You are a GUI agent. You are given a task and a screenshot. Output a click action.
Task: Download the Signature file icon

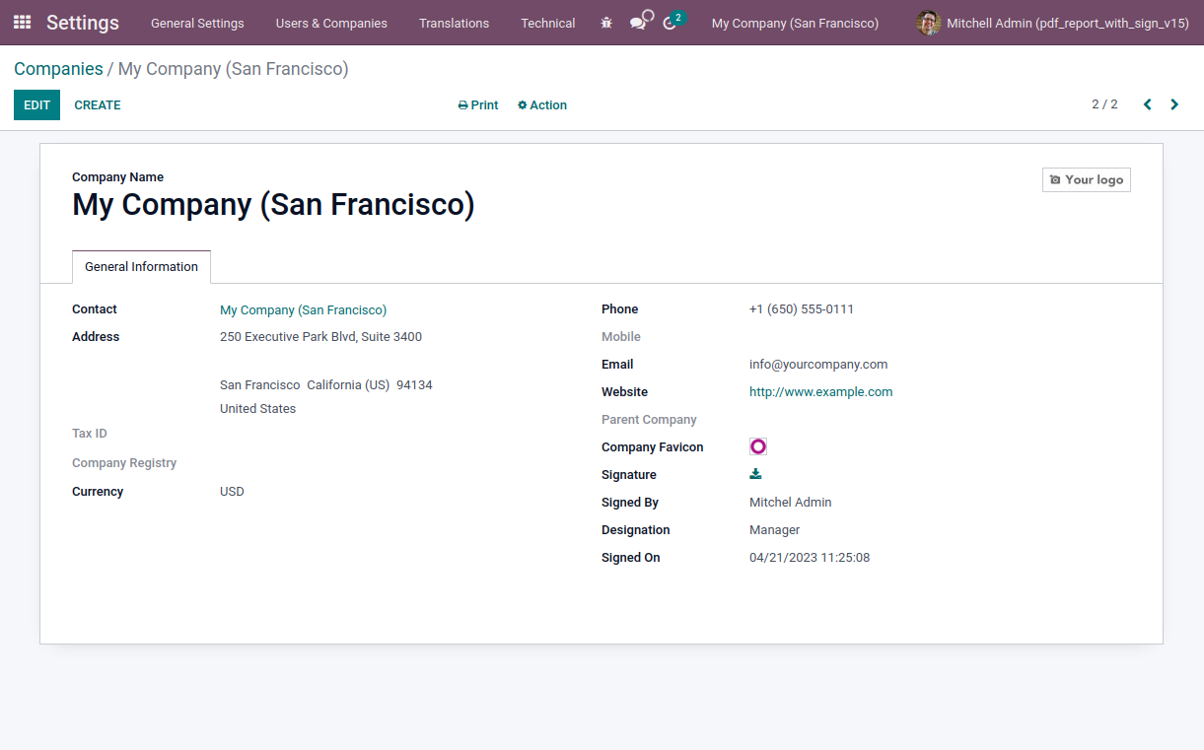click(755, 474)
